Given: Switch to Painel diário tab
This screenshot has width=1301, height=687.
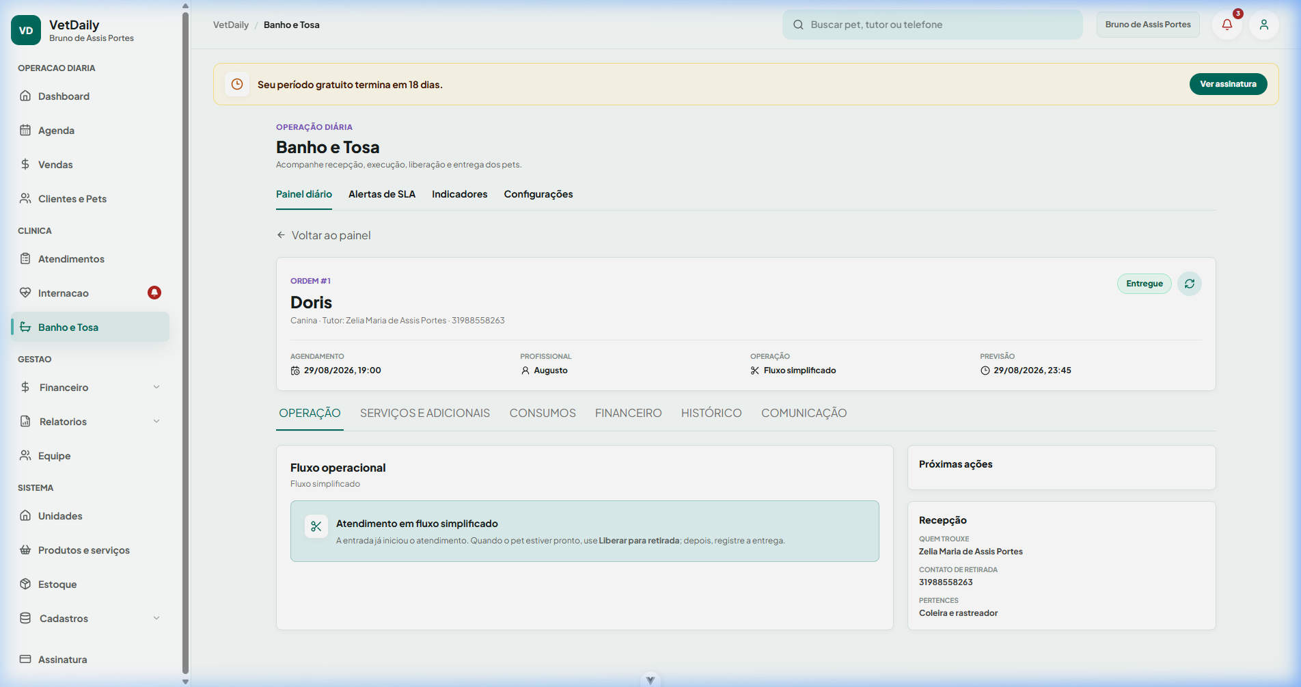Looking at the screenshot, I should tap(304, 194).
